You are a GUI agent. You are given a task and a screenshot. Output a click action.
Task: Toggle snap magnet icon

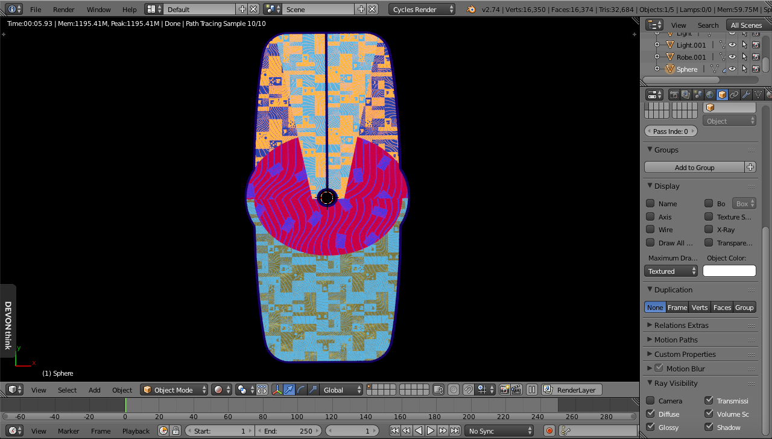[x=469, y=390]
